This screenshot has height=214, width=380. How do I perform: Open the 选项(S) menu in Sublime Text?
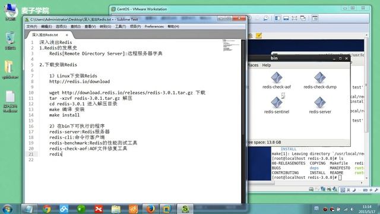[x=61, y=26]
